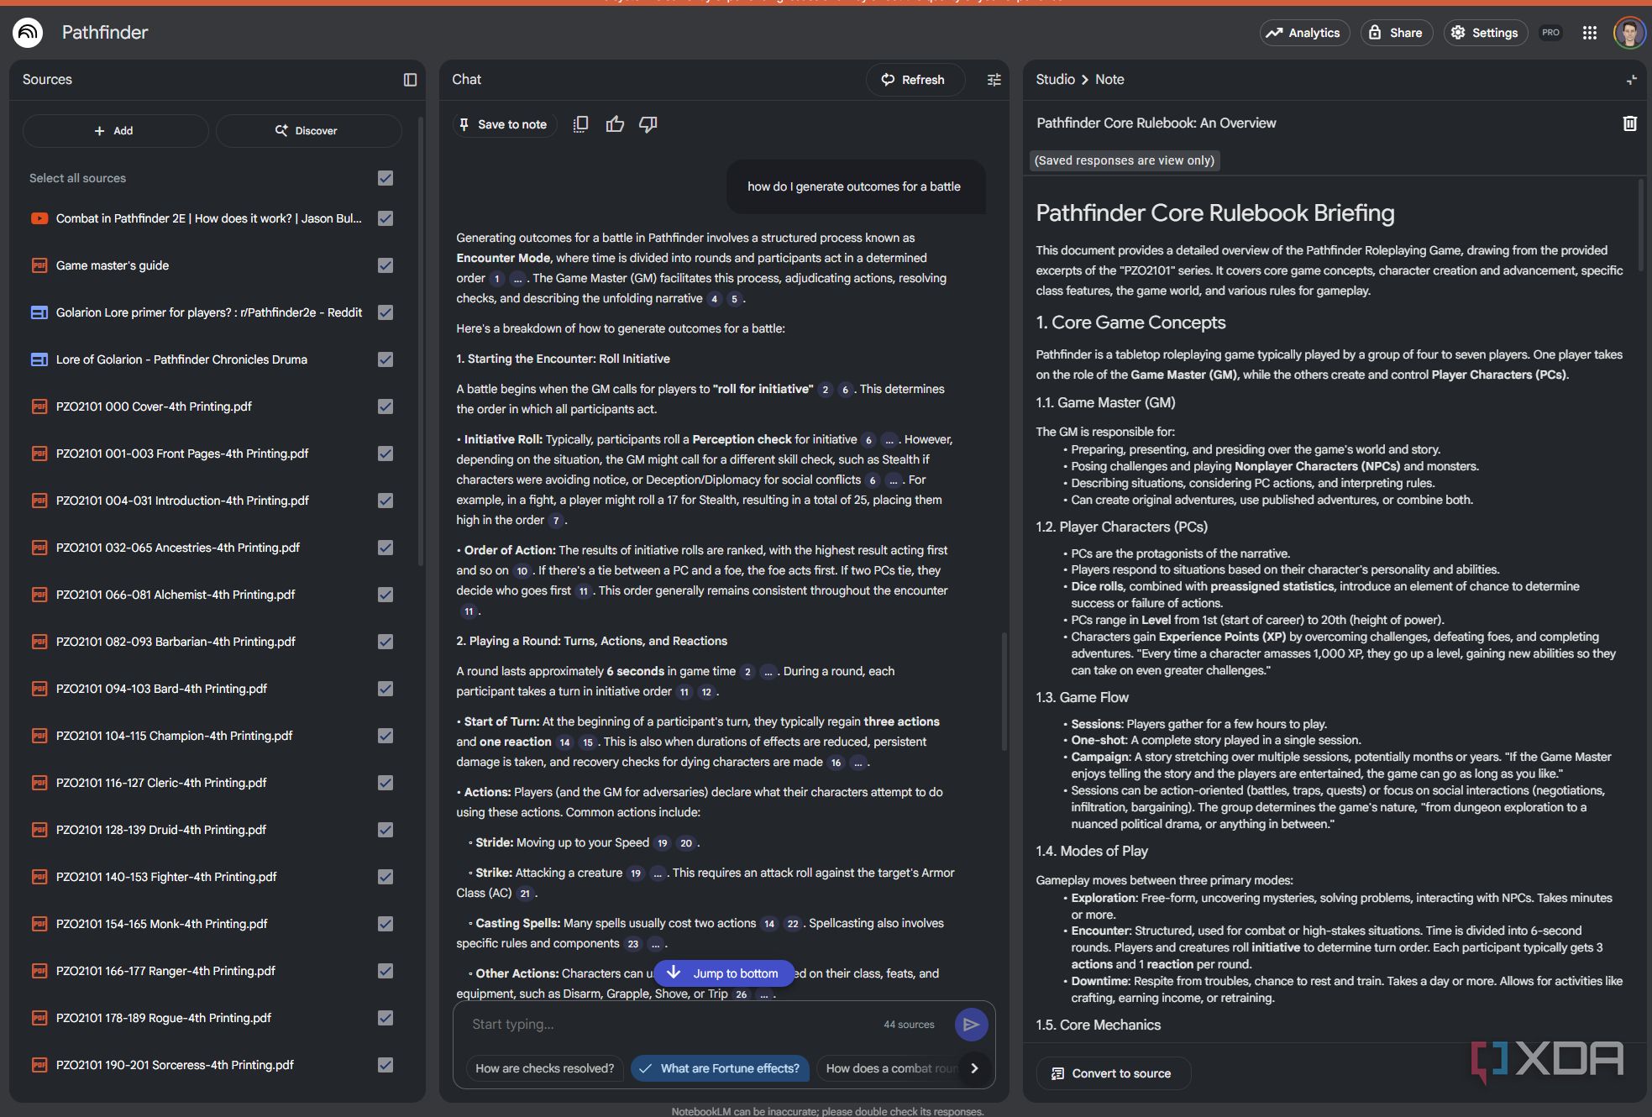Open the user account avatar
1652x1117 pixels.
(x=1629, y=33)
